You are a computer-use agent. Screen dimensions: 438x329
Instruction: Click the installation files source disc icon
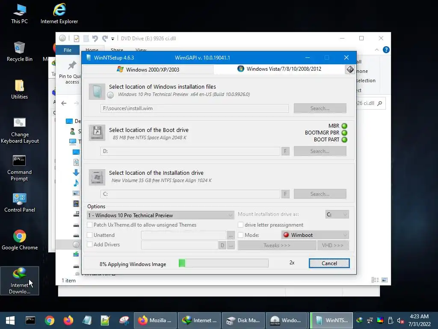click(x=97, y=92)
